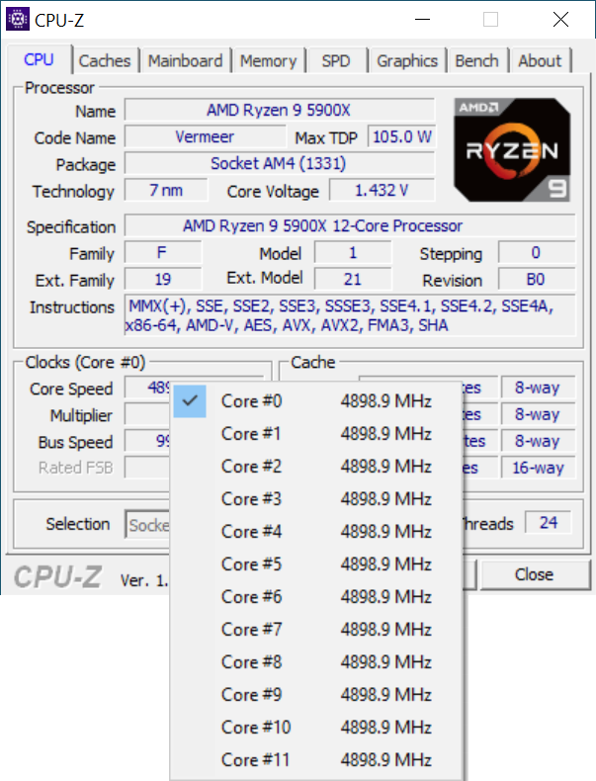This screenshot has width=596, height=781.
Task: Select Core #4 menu entry
Action: point(316,532)
